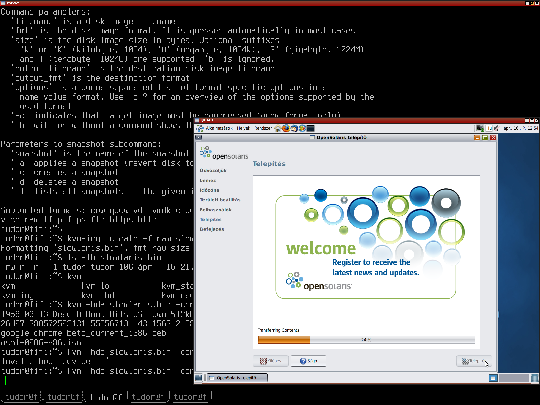The height and width of the screenshot is (405, 540).
Task: Launch Firefox from the panel
Action: click(x=286, y=128)
